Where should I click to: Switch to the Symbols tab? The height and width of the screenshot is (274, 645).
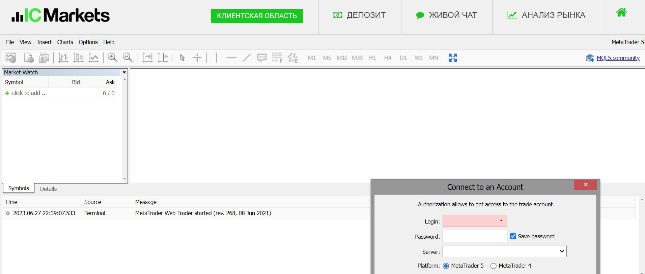[x=19, y=188]
